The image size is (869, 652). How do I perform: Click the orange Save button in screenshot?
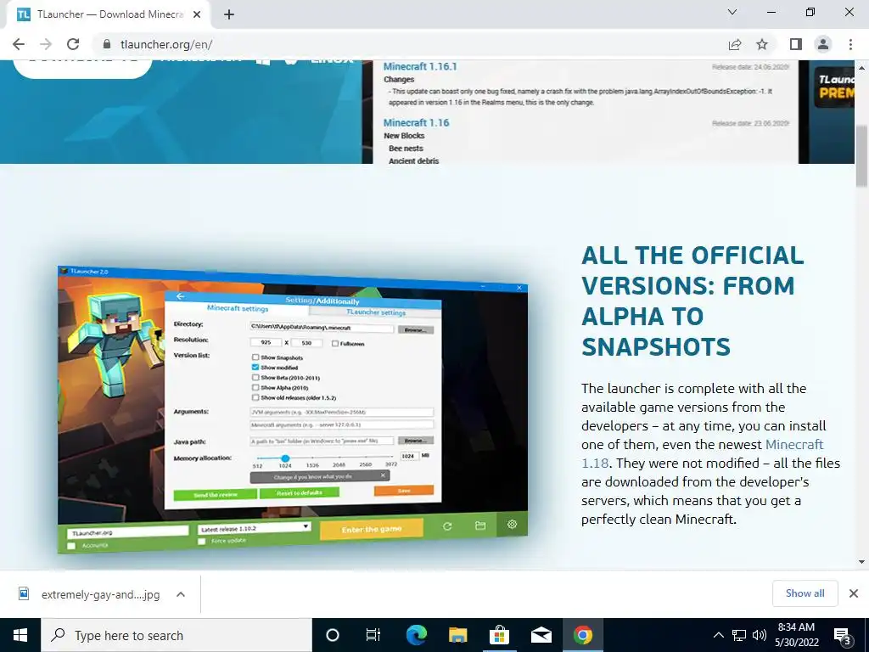point(403,491)
